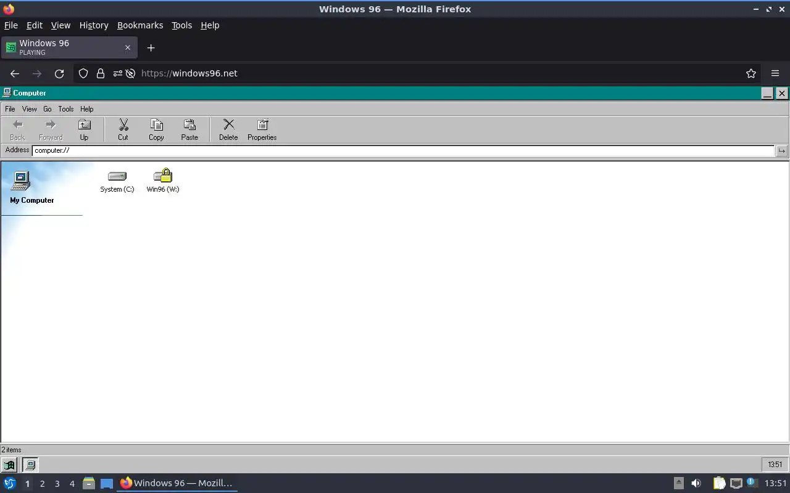Viewport: 790px width, 493px height.
Task: Click the 2 items status bar text
Action: 11,450
